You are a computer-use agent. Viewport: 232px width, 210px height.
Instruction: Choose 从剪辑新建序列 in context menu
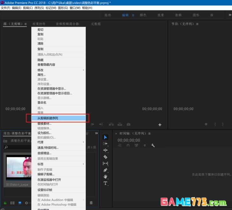[x=58, y=118]
